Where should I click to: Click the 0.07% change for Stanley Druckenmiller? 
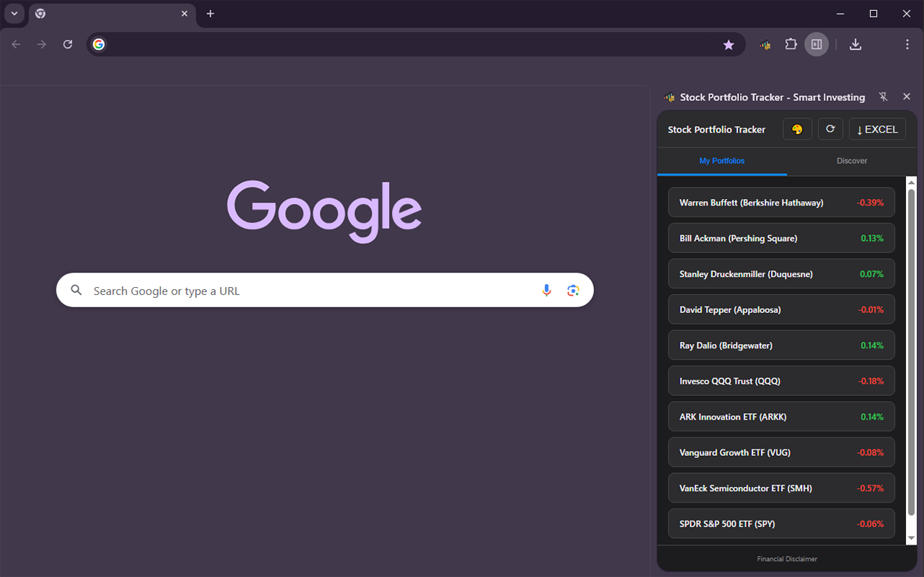point(872,274)
